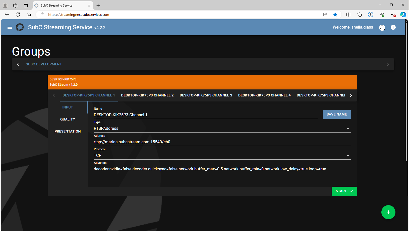Image resolution: width=409 pixels, height=231 pixels.
Task: Click the DESKTOP-KIK75P3 orange header
Action: click(202, 82)
